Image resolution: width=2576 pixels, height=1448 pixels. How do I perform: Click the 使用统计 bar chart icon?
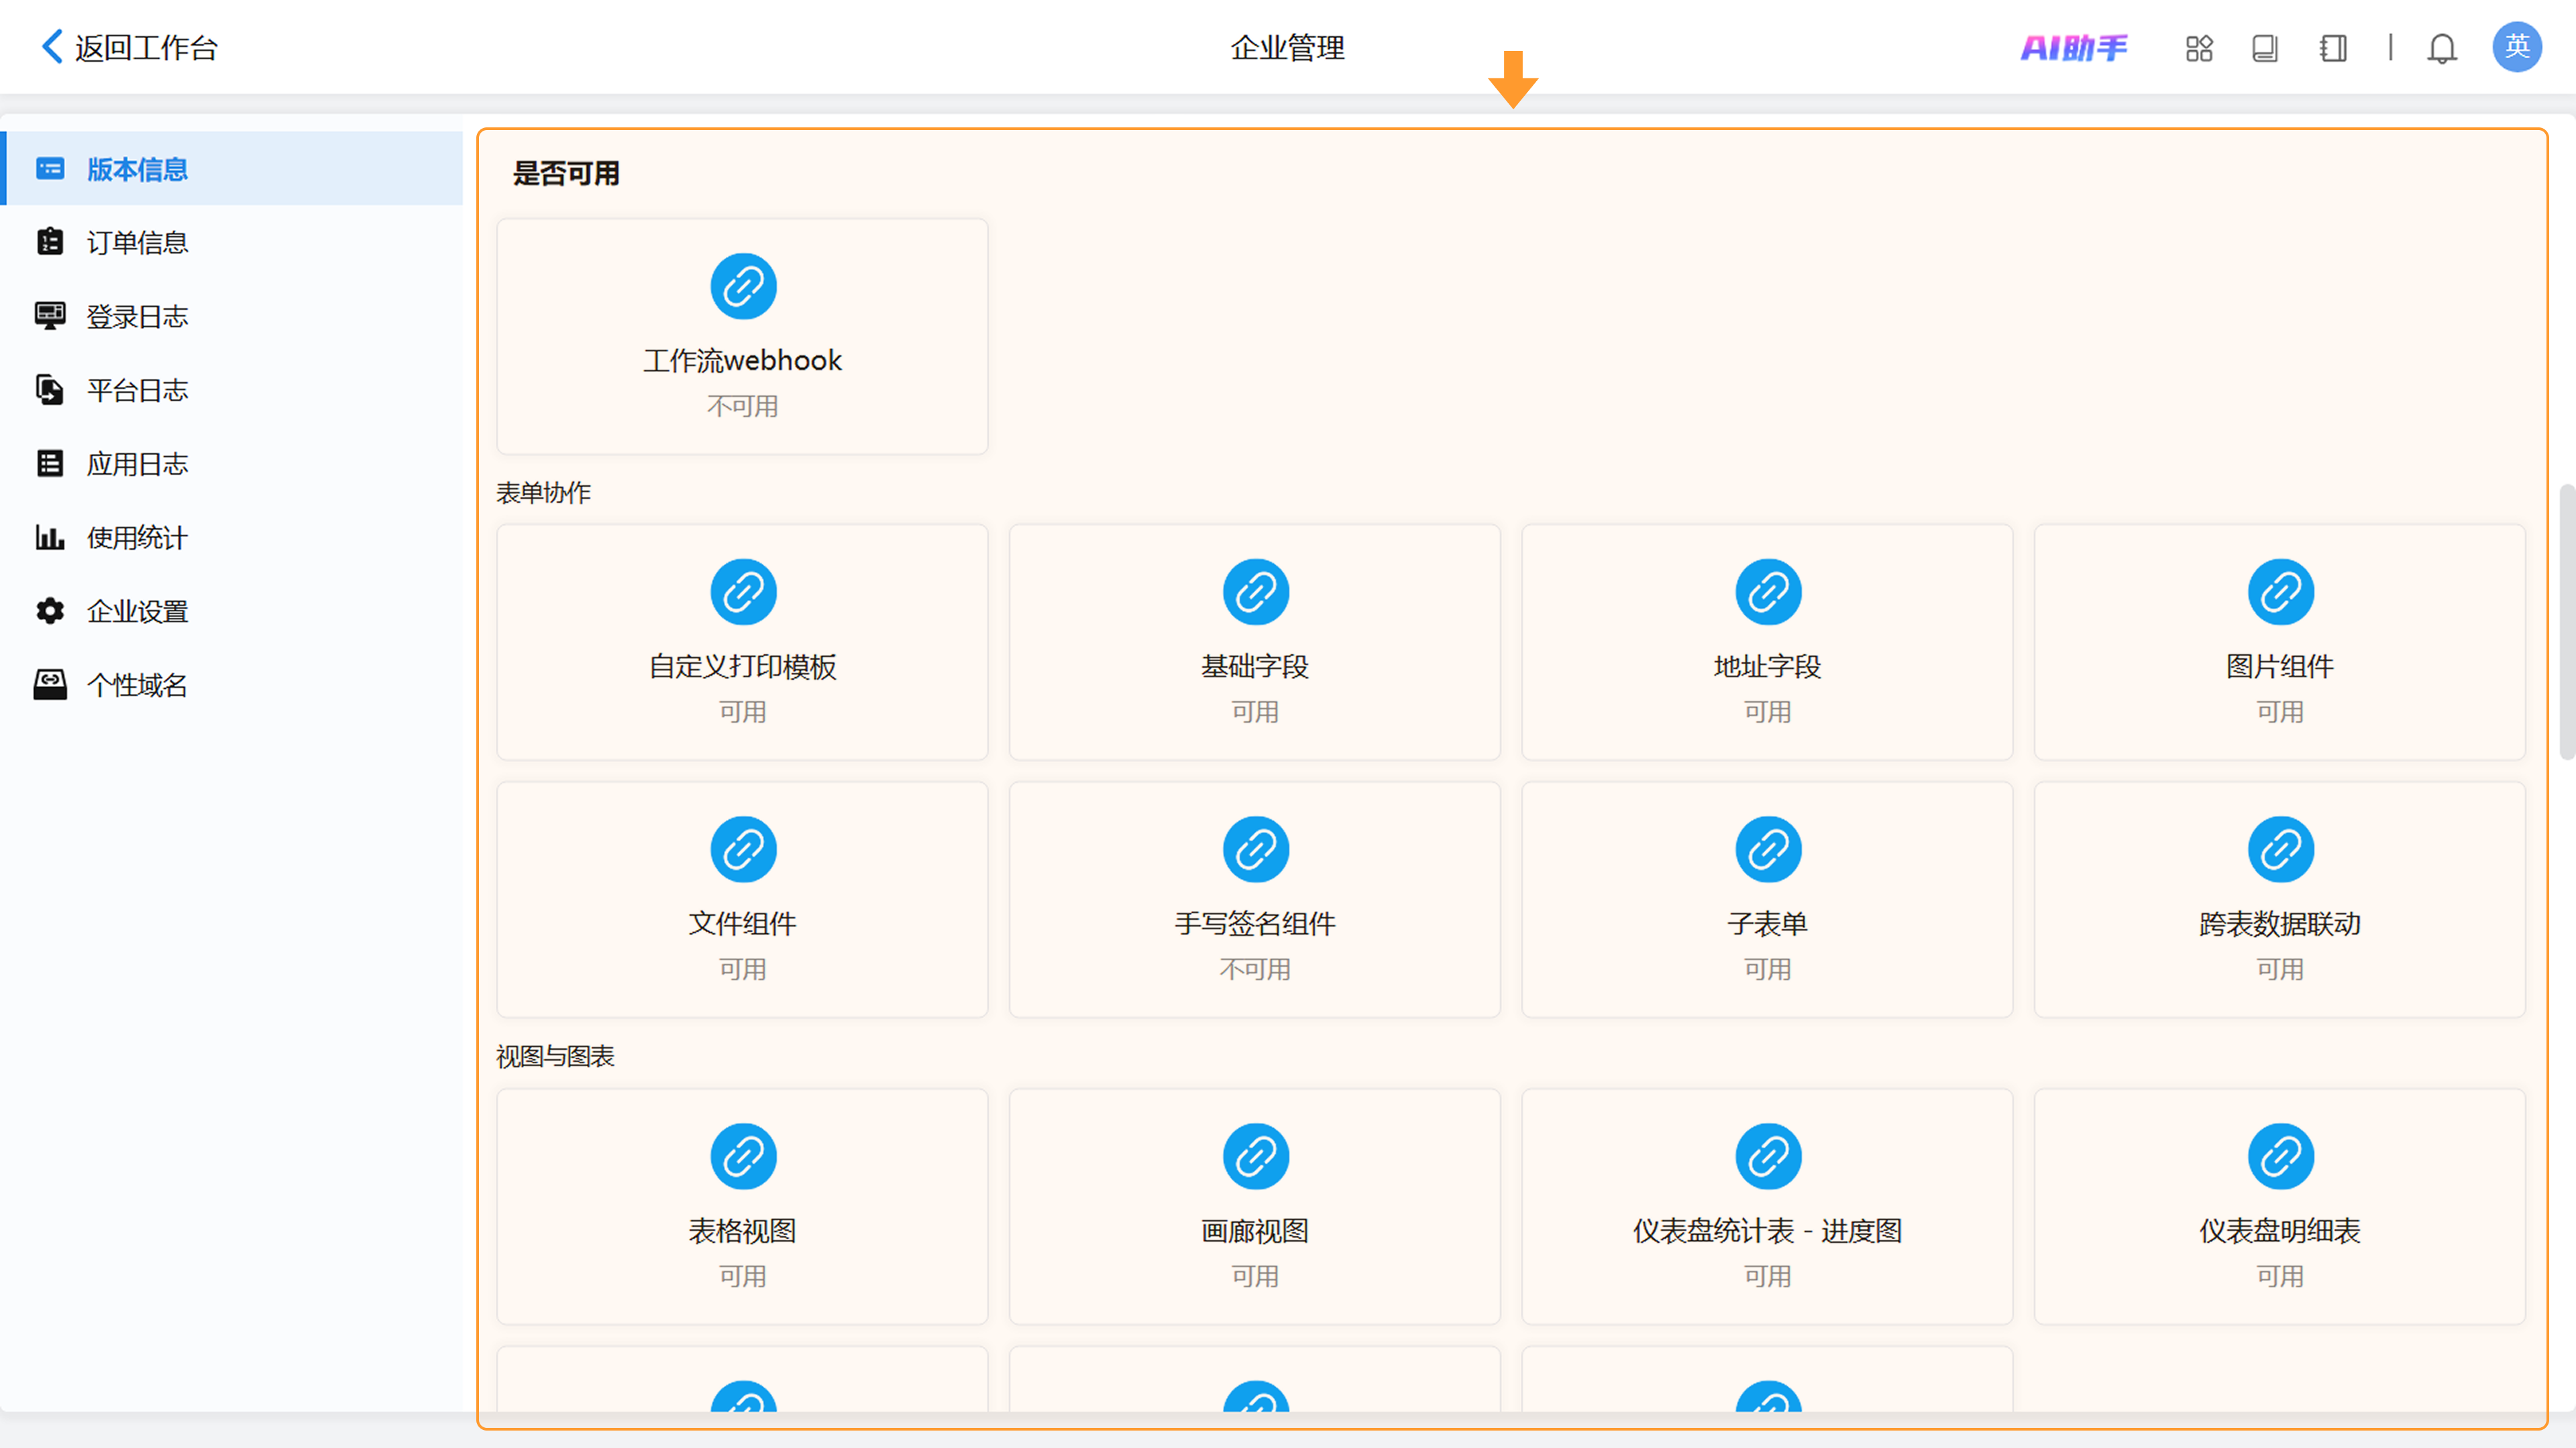coord(50,538)
